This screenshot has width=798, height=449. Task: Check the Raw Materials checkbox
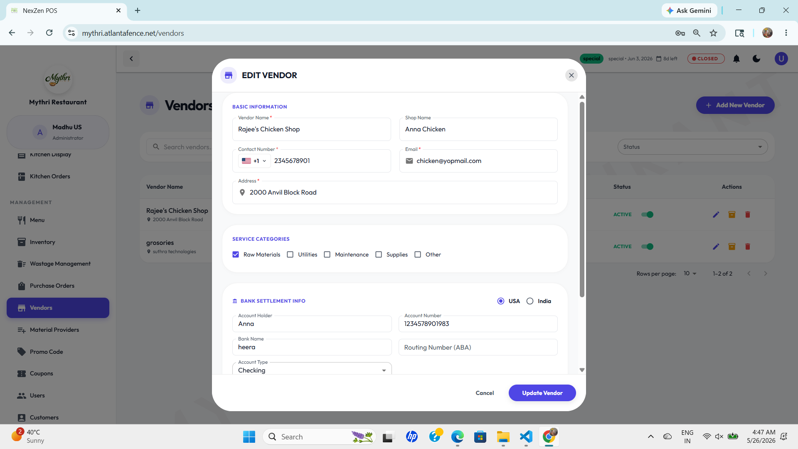pos(236,254)
